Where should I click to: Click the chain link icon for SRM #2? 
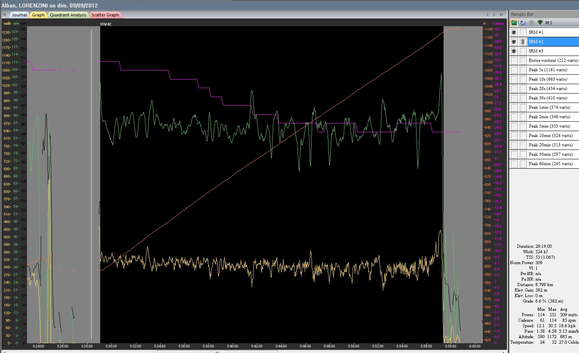point(523,41)
